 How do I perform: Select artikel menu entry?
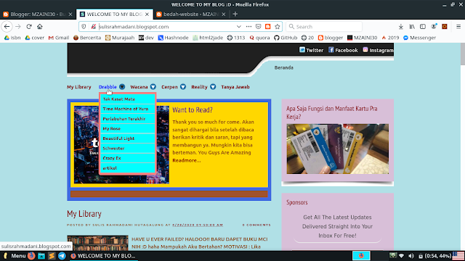click(x=128, y=167)
